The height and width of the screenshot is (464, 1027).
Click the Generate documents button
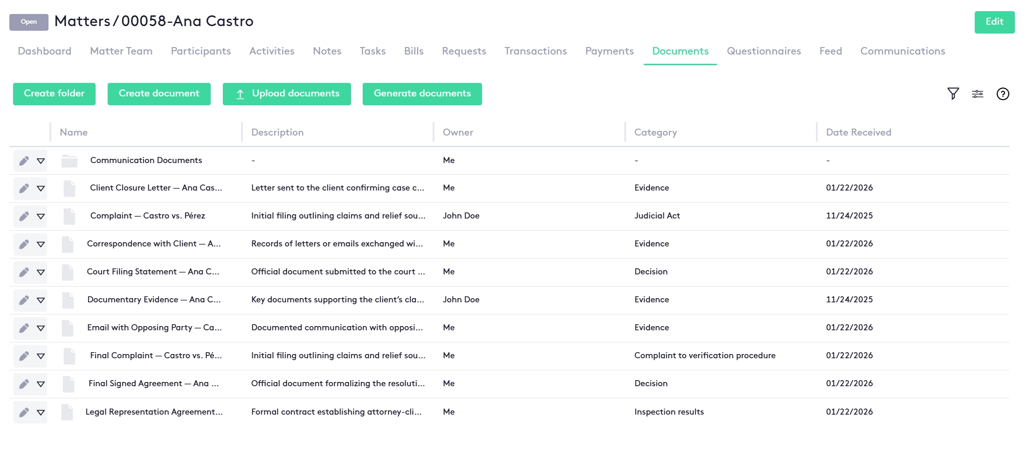pyautogui.click(x=422, y=94)
